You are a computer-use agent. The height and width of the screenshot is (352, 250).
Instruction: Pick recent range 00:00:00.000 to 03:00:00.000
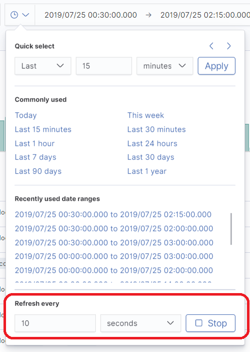point(114,256)
